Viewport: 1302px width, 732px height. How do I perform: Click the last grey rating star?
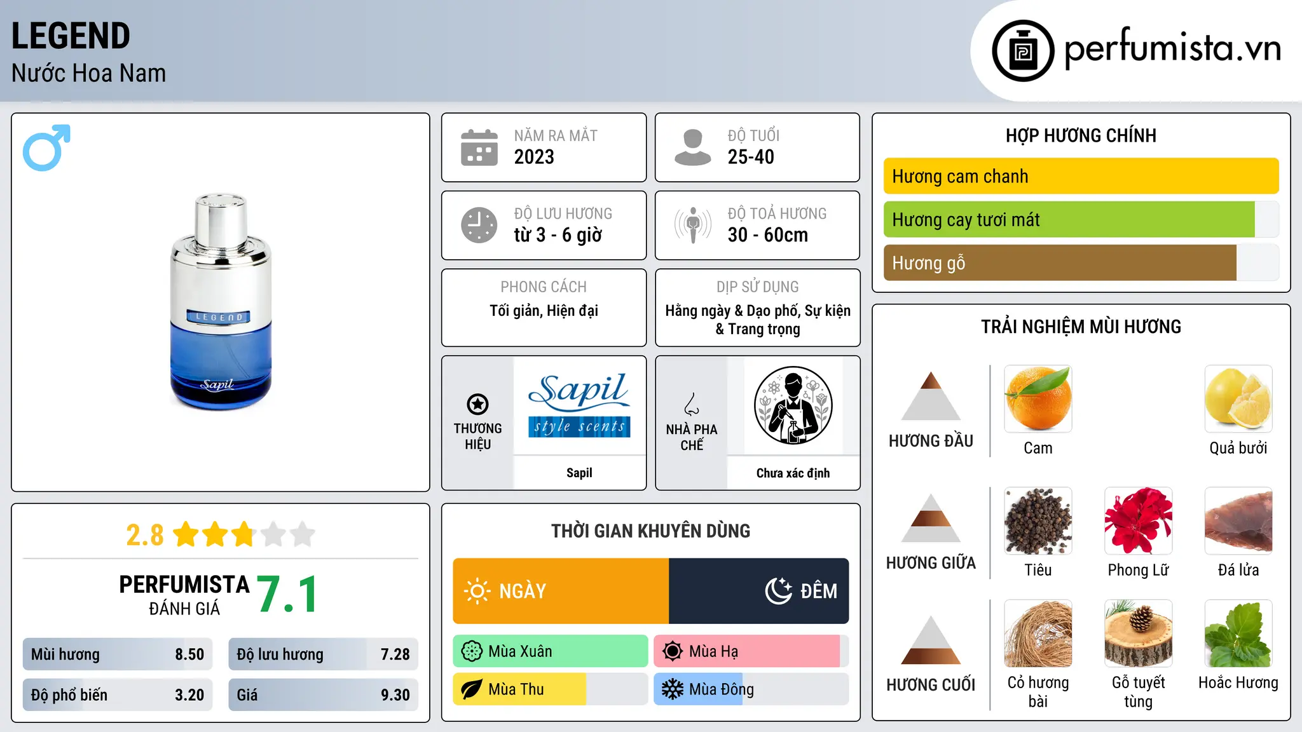click(x=303, y=534)
